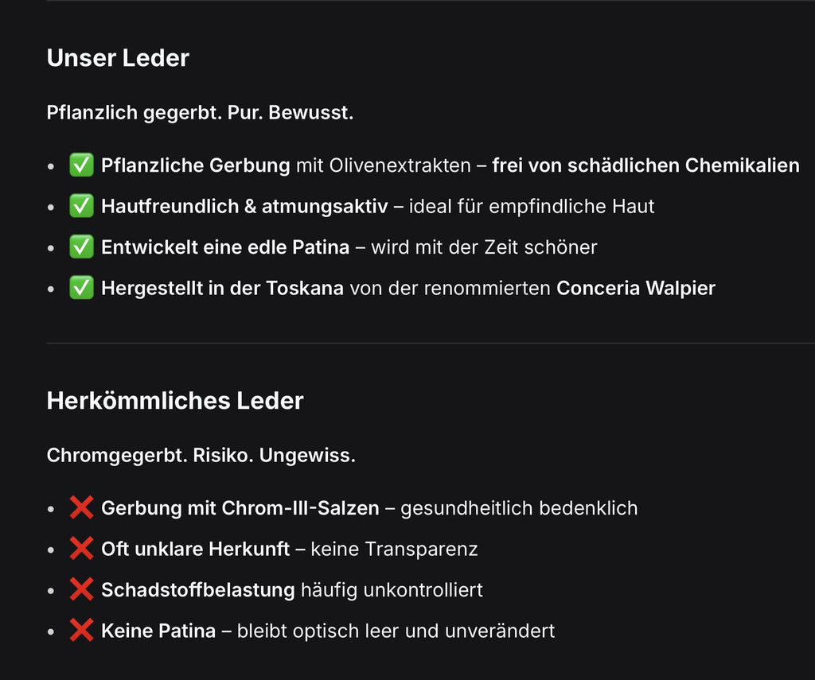Click red cross beside Schadstoffbelastung
Viewport: 815px width, 680px height.
coord(82,589)
